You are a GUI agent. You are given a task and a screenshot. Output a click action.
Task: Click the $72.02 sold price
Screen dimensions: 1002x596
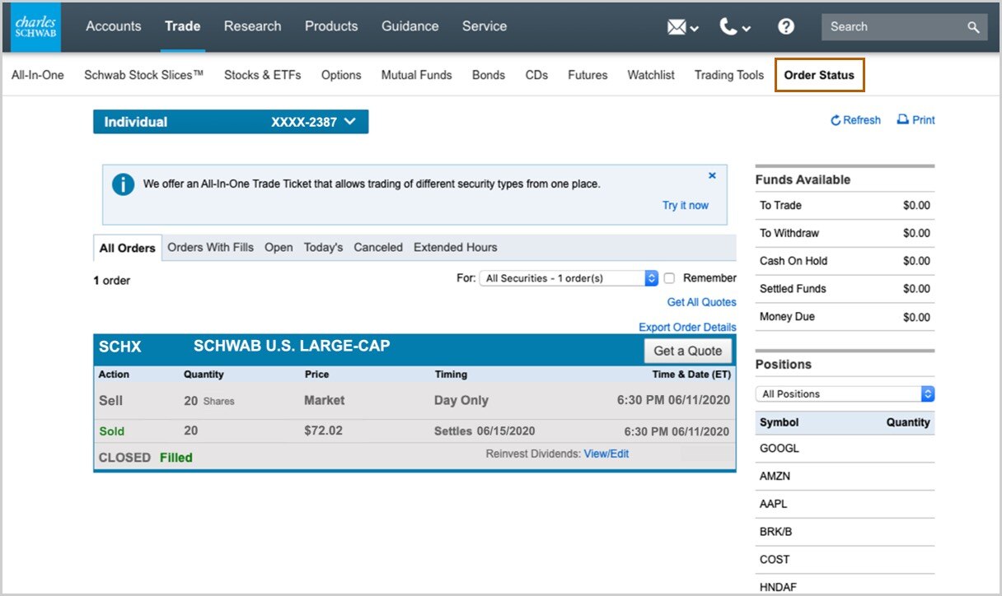[x=323, y=431]
